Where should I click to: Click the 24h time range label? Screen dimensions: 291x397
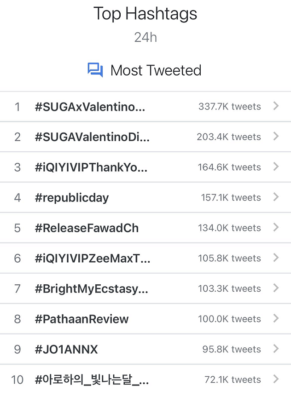click(x=145, y=37)
